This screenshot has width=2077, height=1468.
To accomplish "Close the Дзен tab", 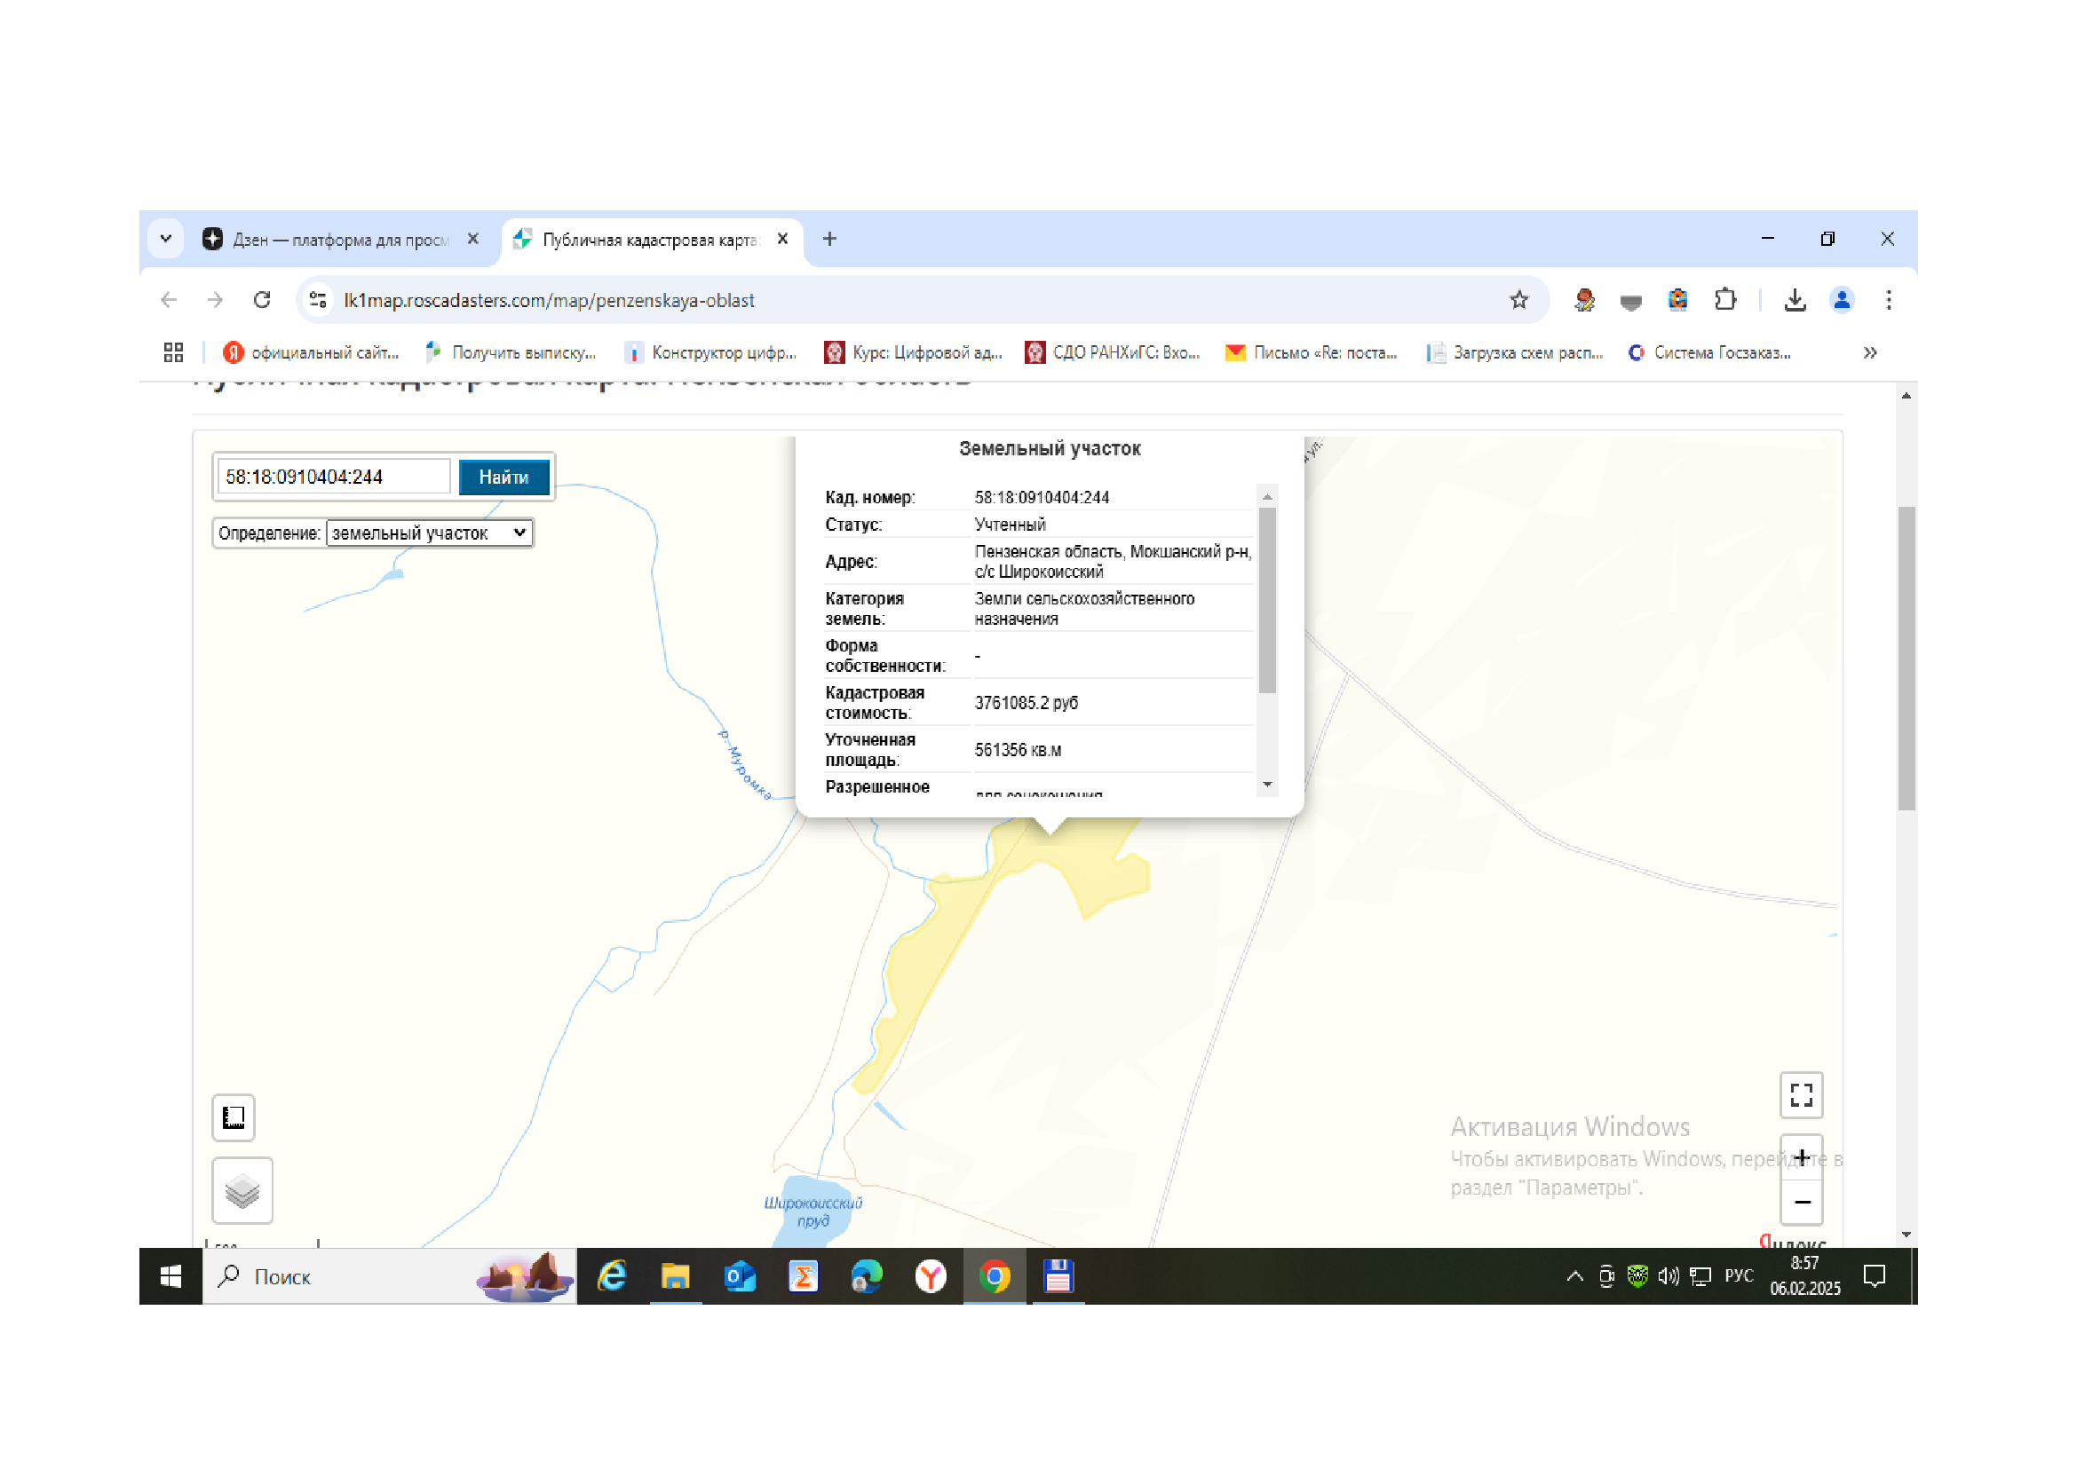I will [472, 240].
